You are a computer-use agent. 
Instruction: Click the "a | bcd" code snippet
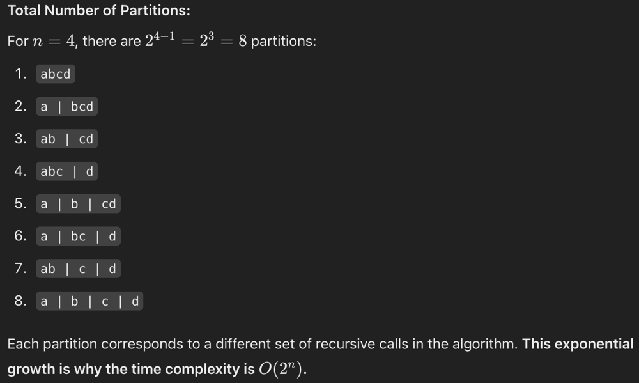66,107
